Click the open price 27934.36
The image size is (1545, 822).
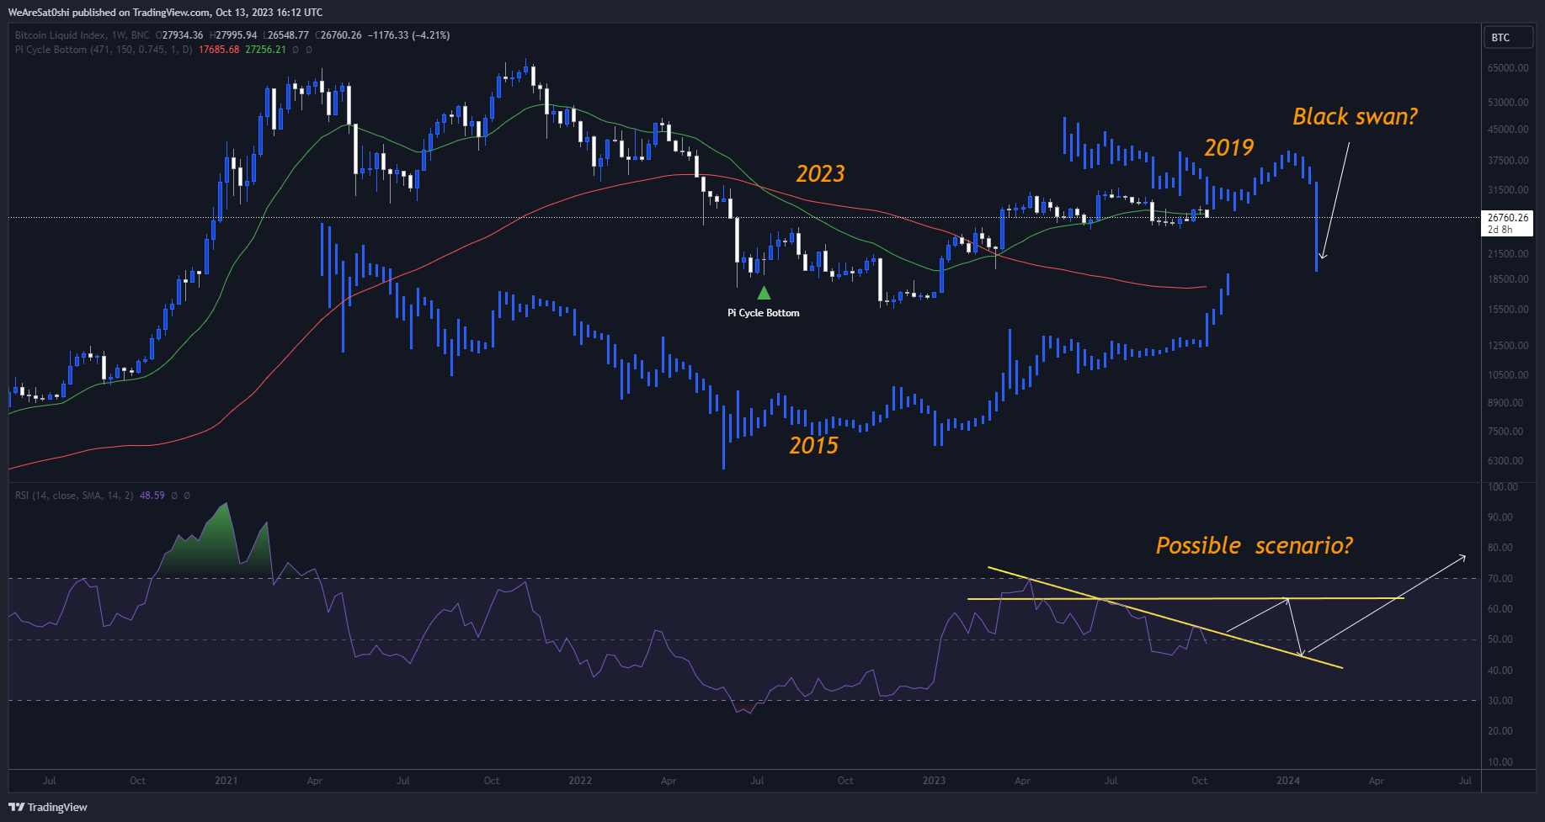tap(183, 35)
